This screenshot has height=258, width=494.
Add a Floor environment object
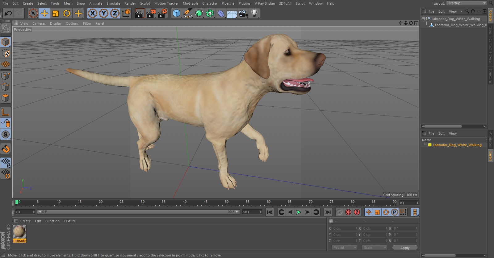pos(232,13)
